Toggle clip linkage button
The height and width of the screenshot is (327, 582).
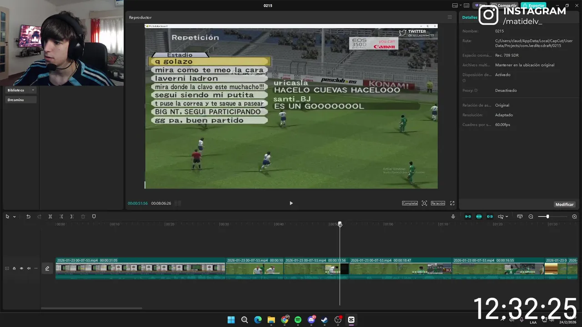[x=490, y=217]
